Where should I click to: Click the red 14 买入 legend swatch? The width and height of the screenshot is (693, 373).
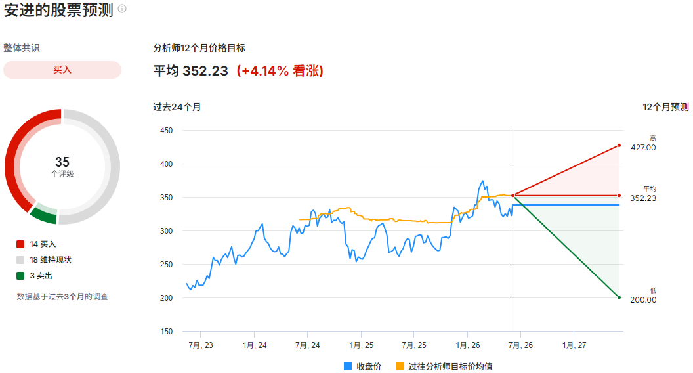[20, 244]
